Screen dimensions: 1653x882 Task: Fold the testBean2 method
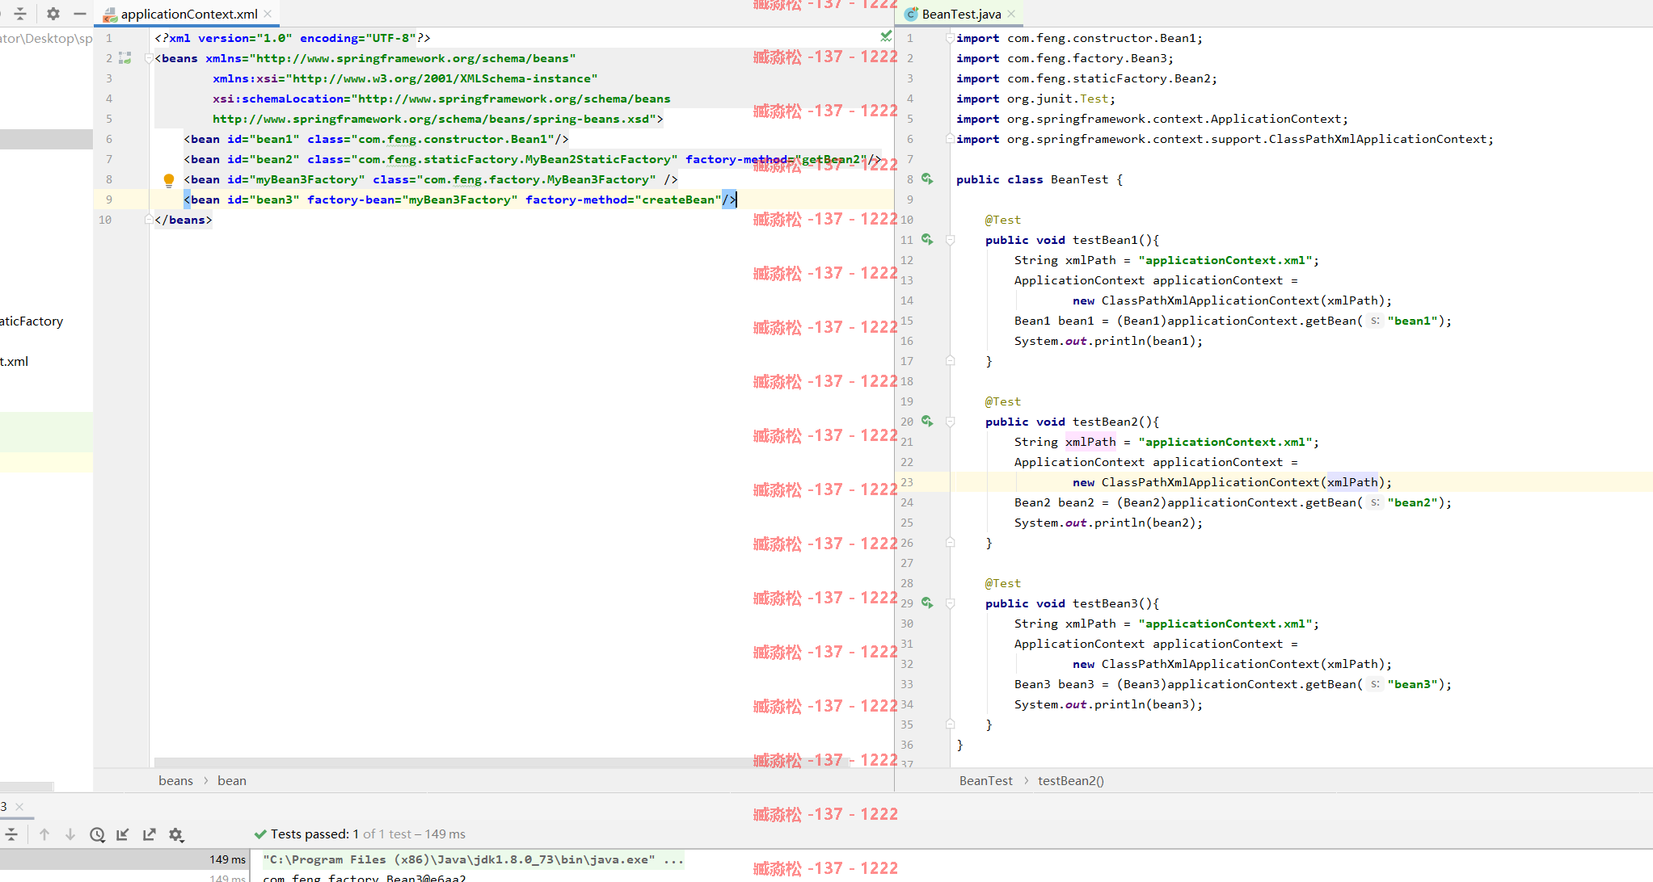pos(951,422)
